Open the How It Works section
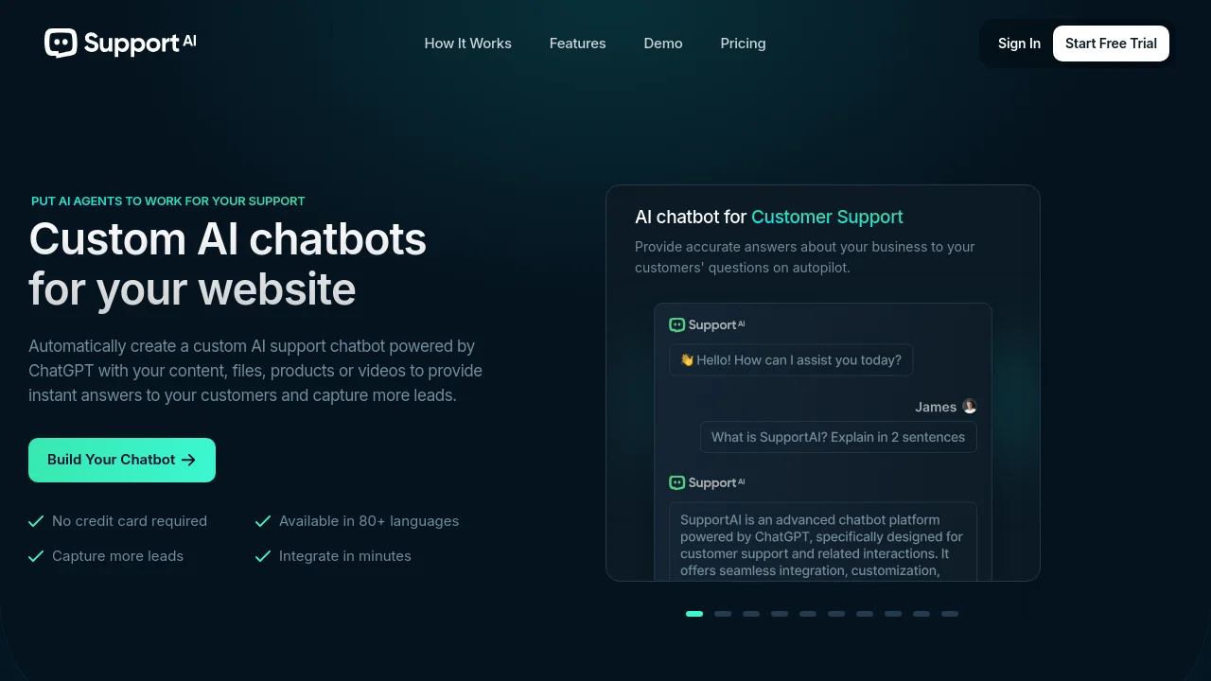 tap(468, 44)
